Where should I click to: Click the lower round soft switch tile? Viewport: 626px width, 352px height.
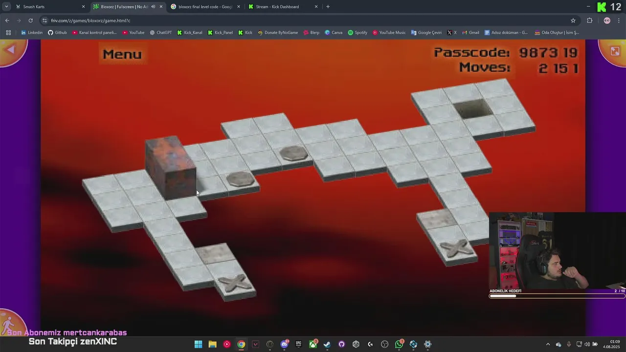click(x=240, y=179)
